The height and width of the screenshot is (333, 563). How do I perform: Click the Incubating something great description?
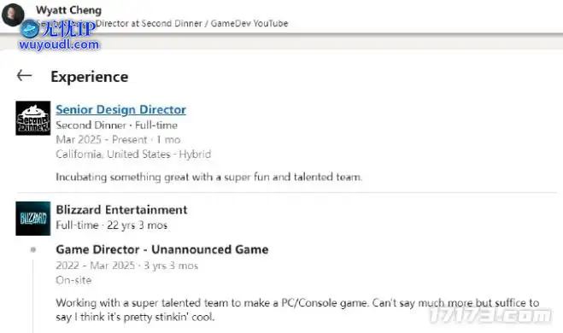point(209,177)
